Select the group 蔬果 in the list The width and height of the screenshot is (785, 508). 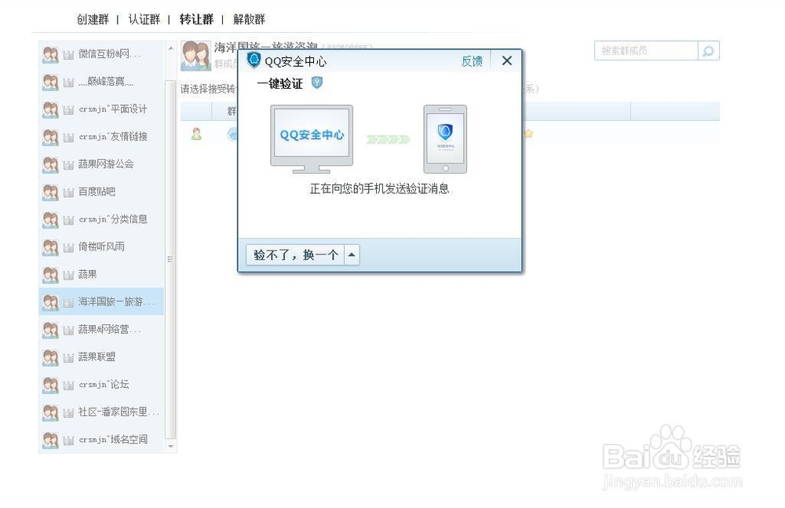tap(101, 274)
